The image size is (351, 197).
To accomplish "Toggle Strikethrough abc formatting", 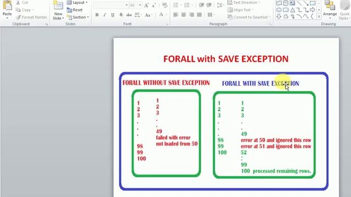I will coord(129,15).
